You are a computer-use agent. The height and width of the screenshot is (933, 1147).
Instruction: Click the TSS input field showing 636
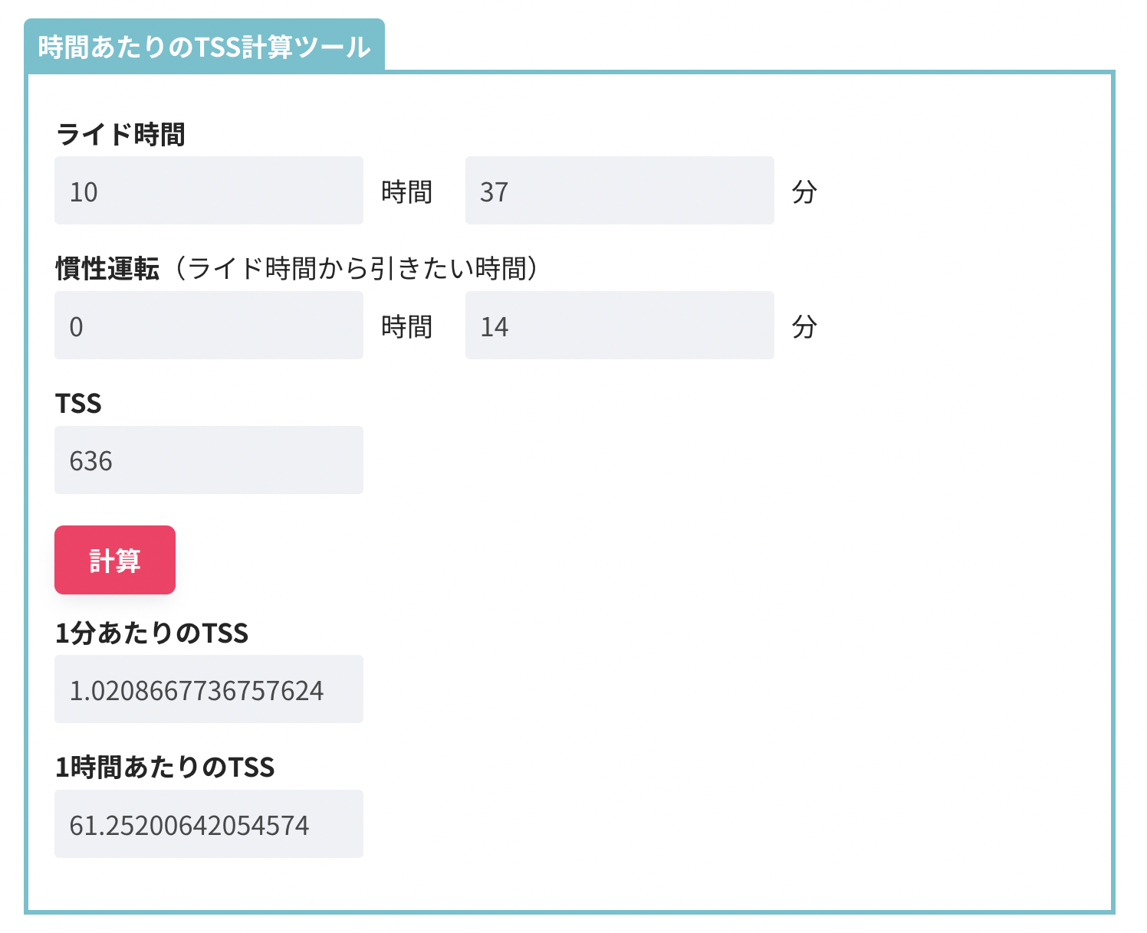click(x=209, y=460)
